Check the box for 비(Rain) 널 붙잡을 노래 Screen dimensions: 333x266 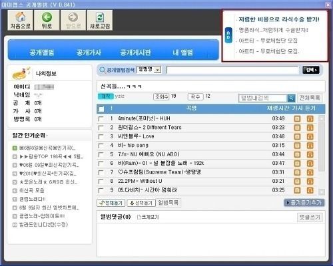101,164
